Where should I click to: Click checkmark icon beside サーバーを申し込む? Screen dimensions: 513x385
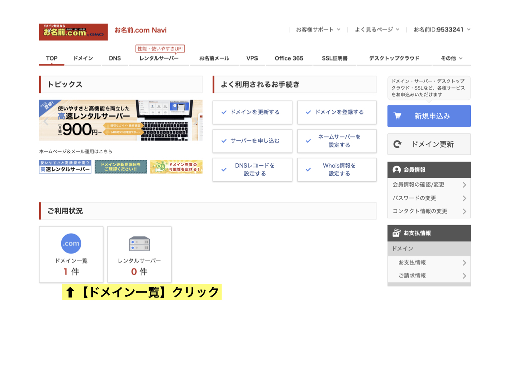point(224,141)
